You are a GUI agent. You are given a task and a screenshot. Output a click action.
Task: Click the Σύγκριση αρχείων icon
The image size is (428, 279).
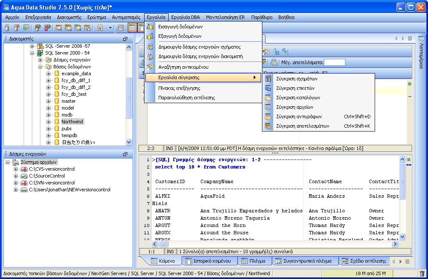pyautogui.click(x=268, y=107)
